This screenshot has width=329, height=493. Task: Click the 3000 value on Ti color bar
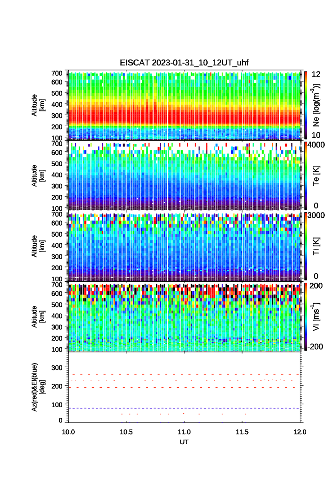point(316,215)
